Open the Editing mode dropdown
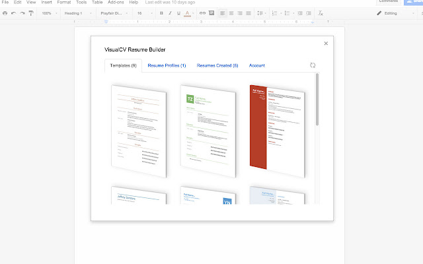Viewport: 423px width, 264px height. tap(395, 13)
